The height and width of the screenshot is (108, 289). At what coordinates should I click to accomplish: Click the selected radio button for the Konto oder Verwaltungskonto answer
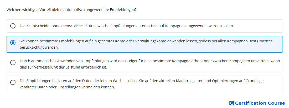pyautogui.click(x=13, y=43)
